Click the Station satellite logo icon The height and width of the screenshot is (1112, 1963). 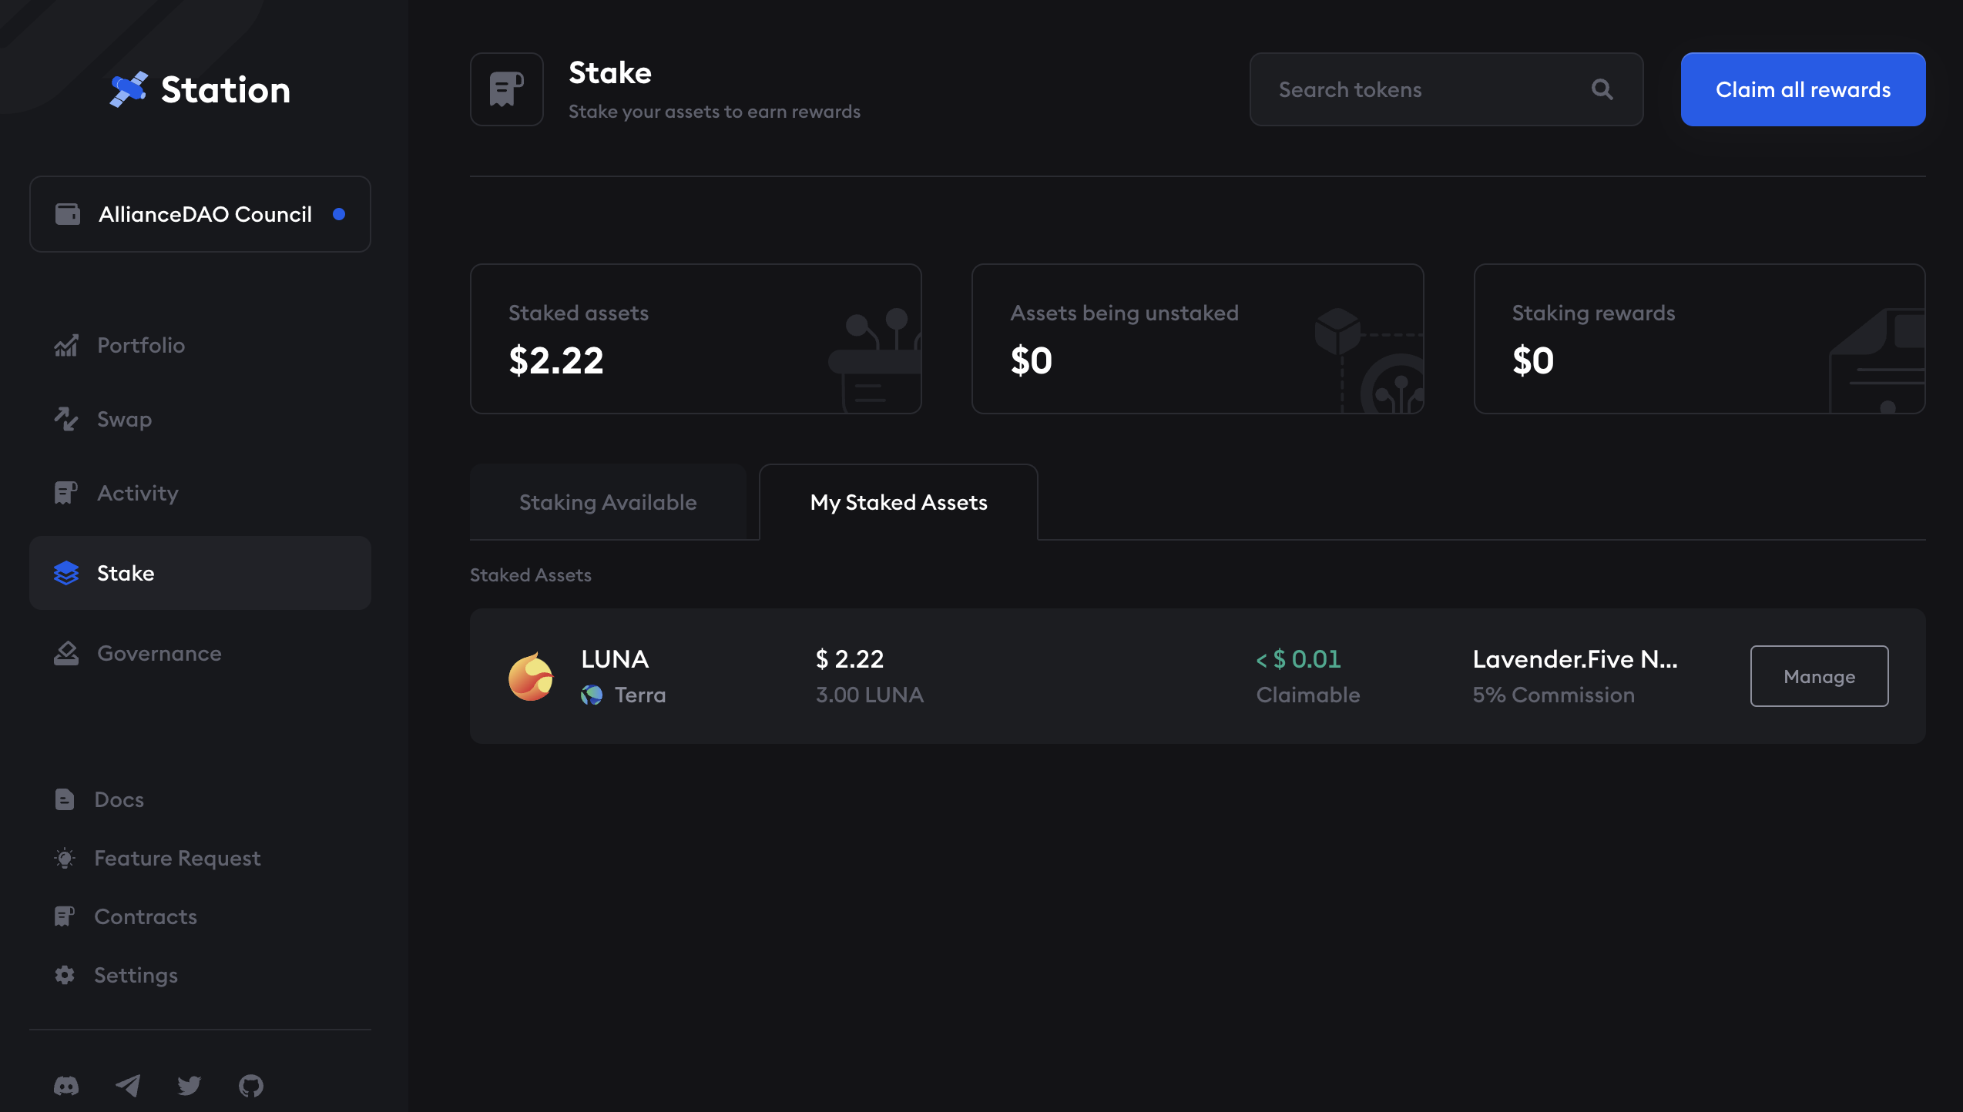coord(128,89)
